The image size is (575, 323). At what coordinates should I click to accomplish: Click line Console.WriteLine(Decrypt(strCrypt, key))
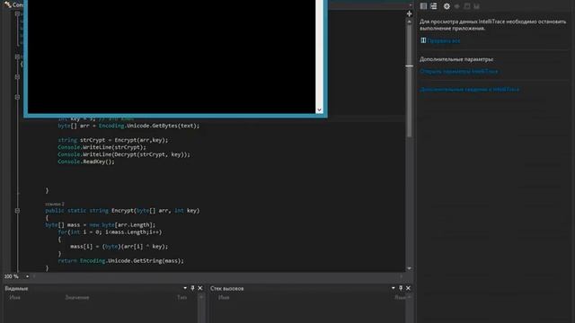[124, 154]
